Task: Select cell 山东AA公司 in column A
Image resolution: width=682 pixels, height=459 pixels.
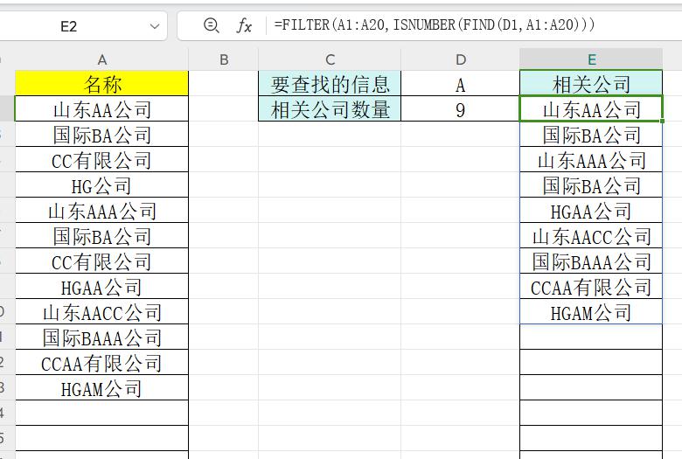Action: (x=101, y=108)
